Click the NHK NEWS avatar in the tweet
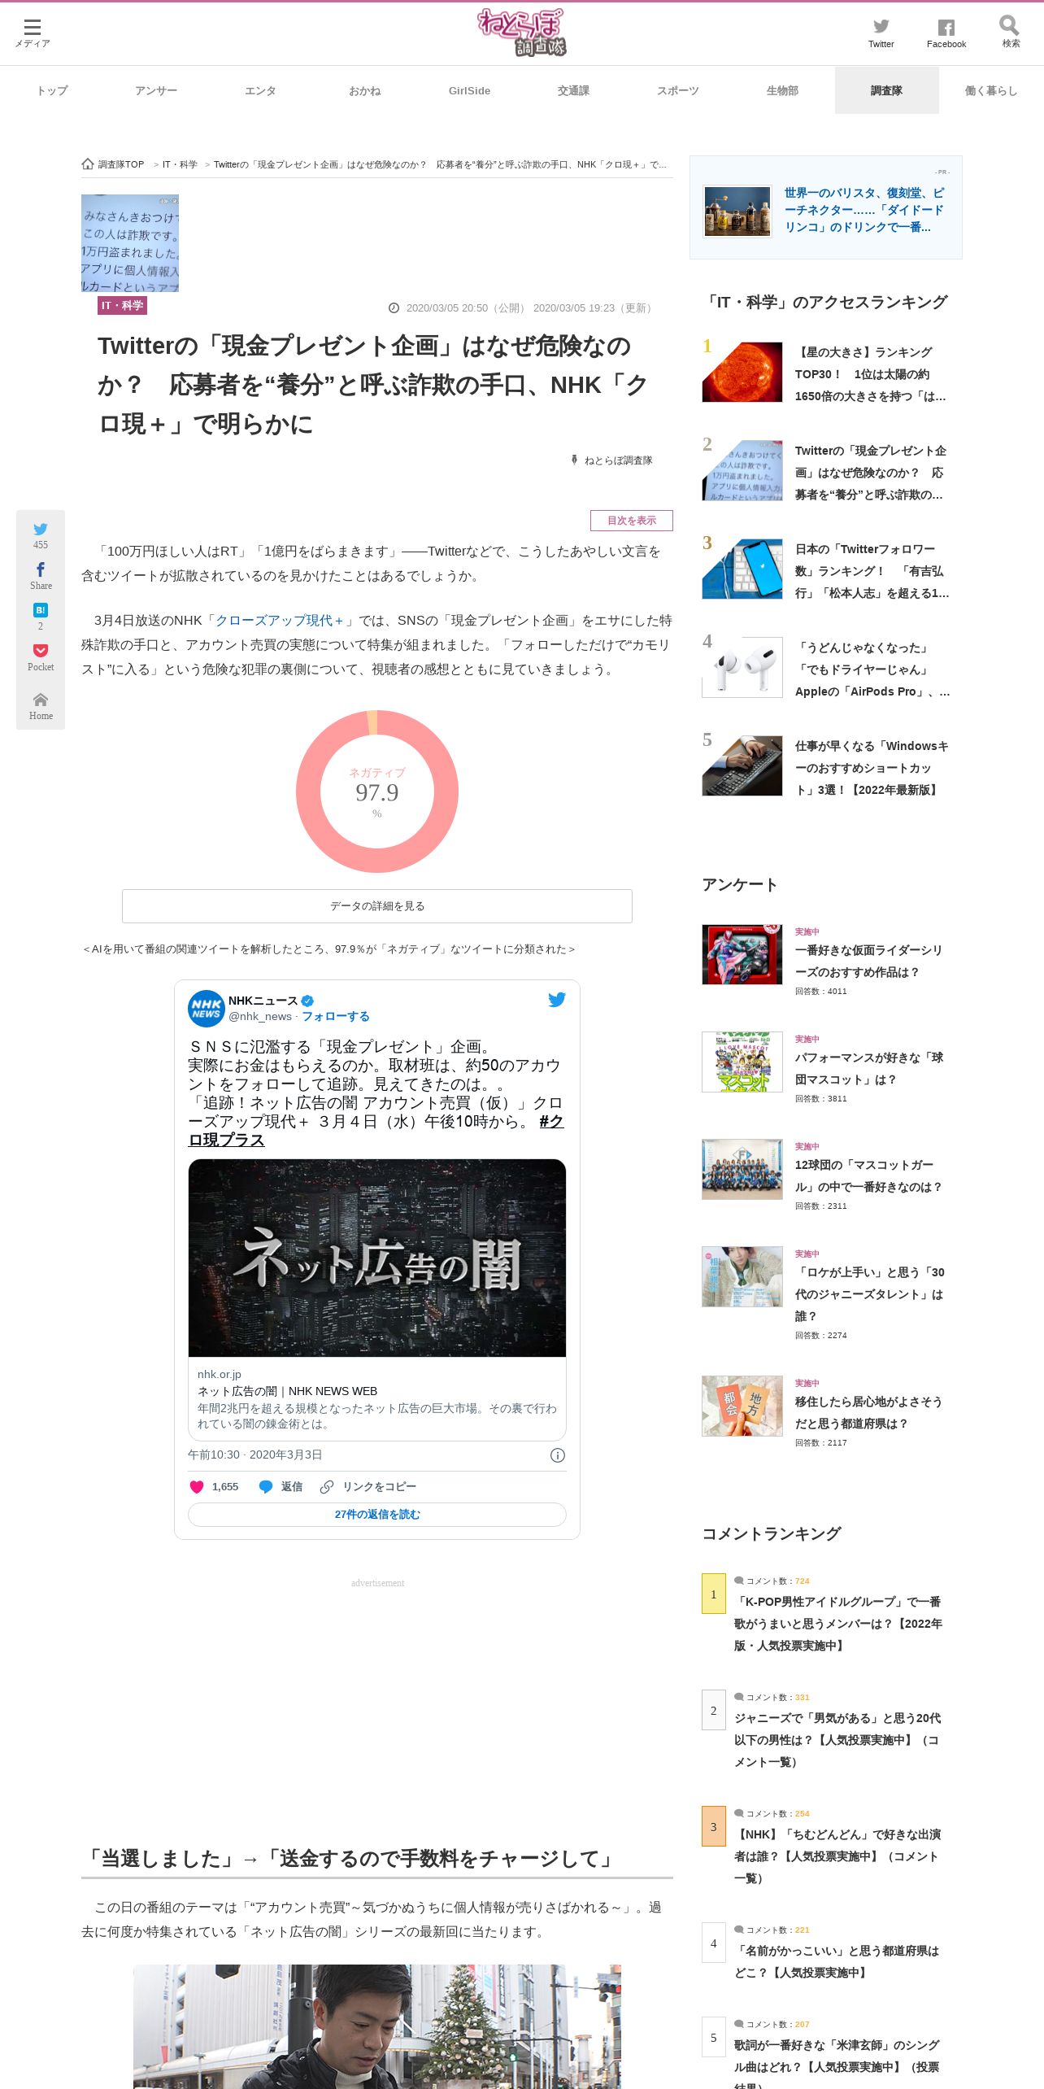This screenshot has height=2089, width=1044. 207,1009
